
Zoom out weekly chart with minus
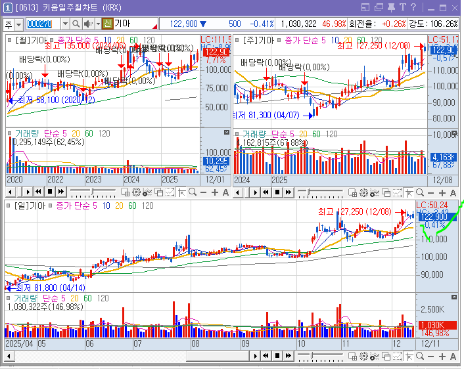431,193
